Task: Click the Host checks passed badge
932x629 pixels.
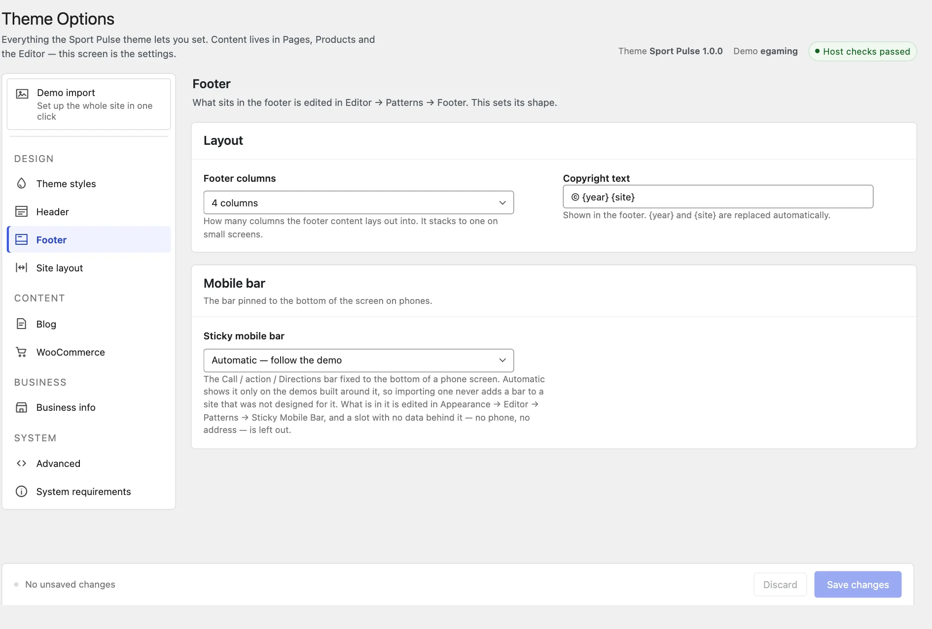Action: point(862,51)
